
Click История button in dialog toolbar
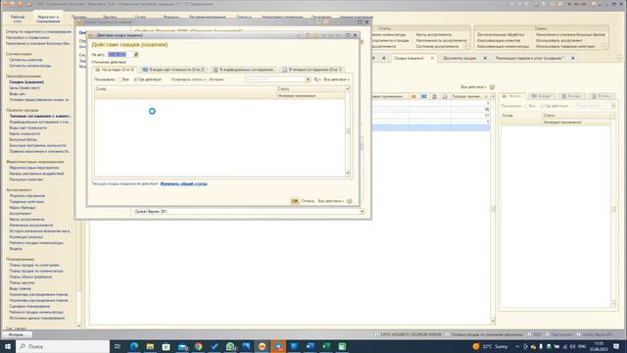click(217, 79)
